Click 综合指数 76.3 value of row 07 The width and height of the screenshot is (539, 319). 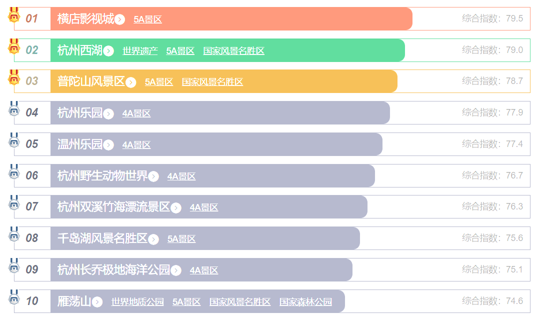[x=514, y=206]
